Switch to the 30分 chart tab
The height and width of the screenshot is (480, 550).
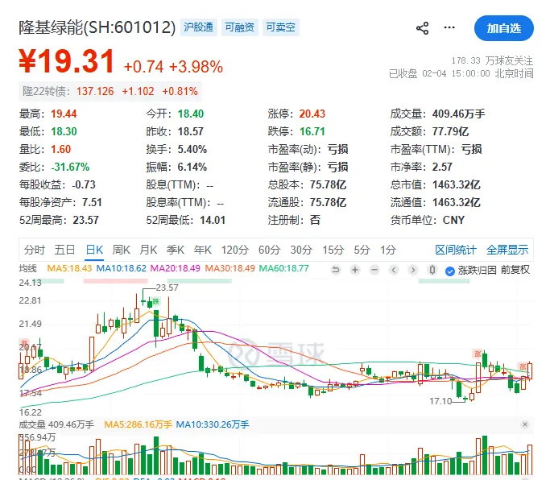point(301,250)
